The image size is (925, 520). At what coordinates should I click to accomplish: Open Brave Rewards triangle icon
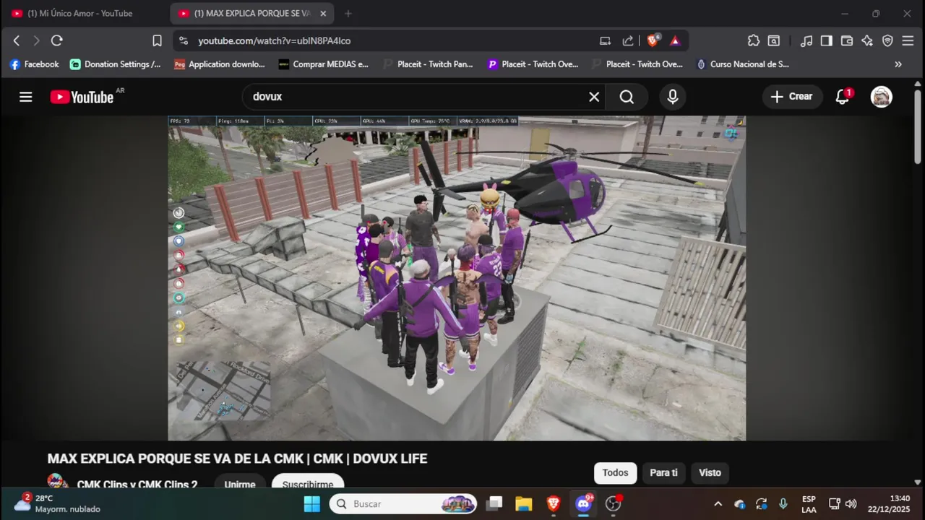pos(675,40)
